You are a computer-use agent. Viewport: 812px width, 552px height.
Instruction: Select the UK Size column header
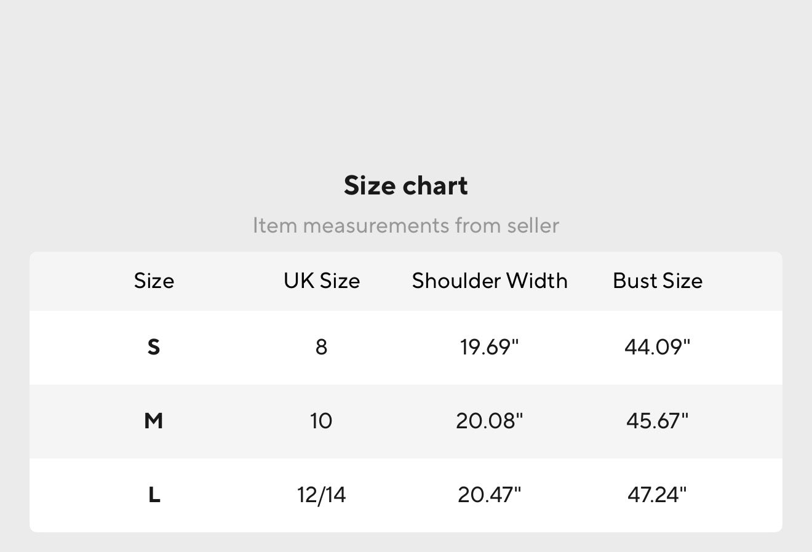322,281
